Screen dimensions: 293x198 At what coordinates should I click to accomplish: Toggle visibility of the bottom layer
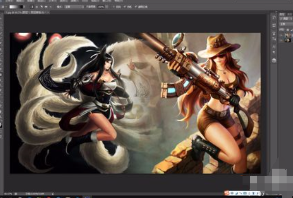281,40
